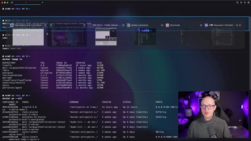Click the 'cloudflare/cloudflared' repository row
251x141 pixels.
pos(53,80)
